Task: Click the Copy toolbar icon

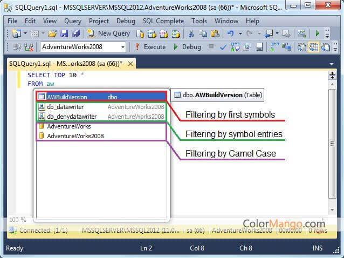Action: tap(203, 33)
